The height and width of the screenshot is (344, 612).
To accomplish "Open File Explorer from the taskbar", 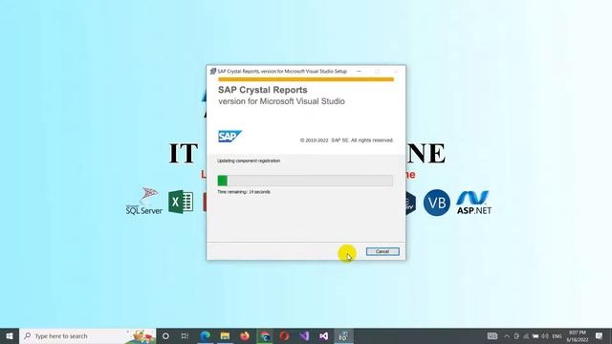I will point(225,335).
